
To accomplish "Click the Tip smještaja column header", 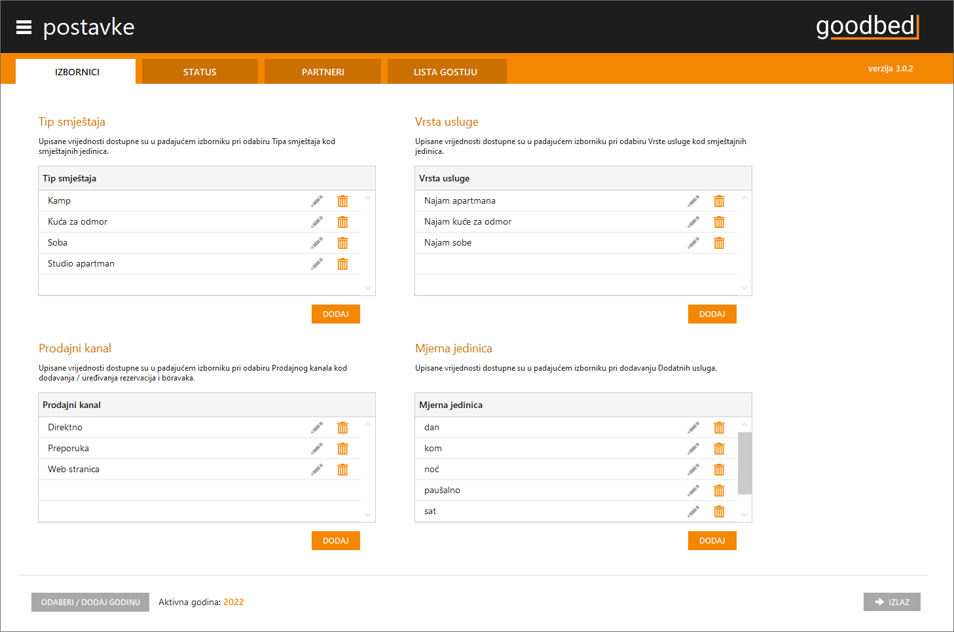I will (207, 178).
